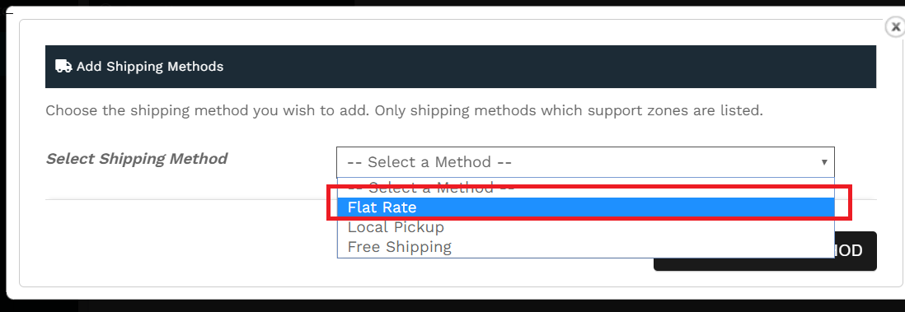Click the horizontal divider line under the label
The width and height of the screenshot is (905, 312).
pyautogui.click(x=190, y=199)
